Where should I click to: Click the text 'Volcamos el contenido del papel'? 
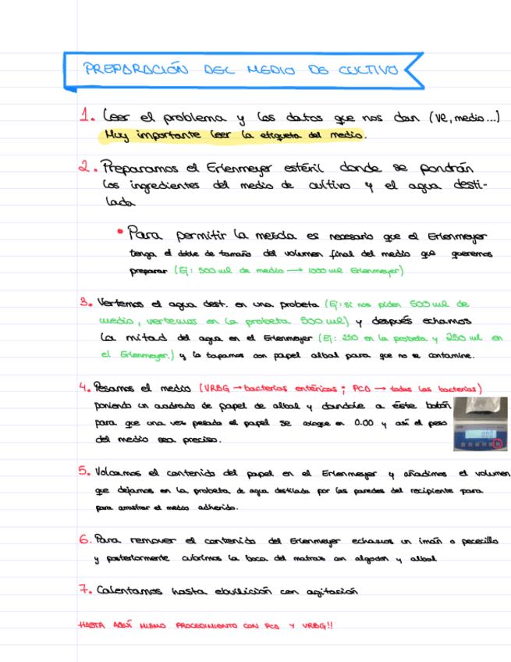(184, 473)
